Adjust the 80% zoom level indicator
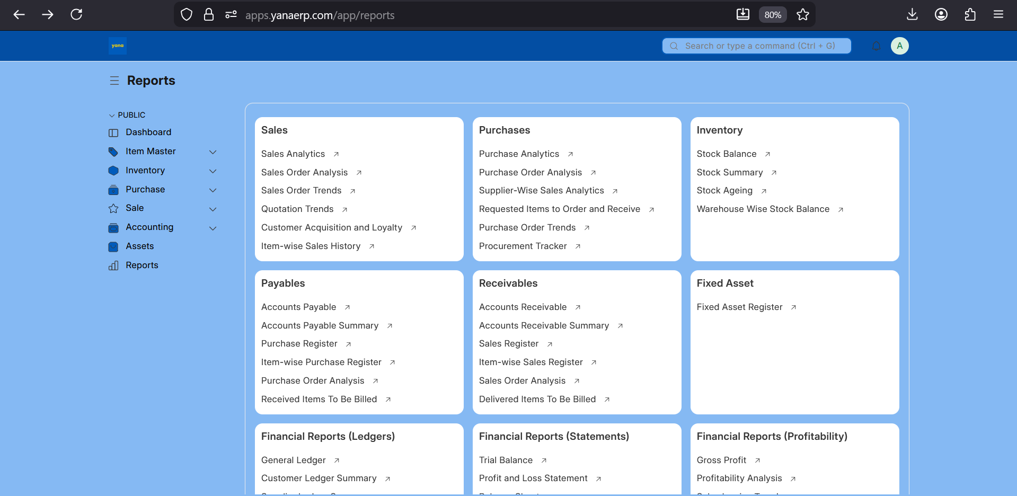The height and width of the screenshot is (496, 1017). click(x=773, y=15)
